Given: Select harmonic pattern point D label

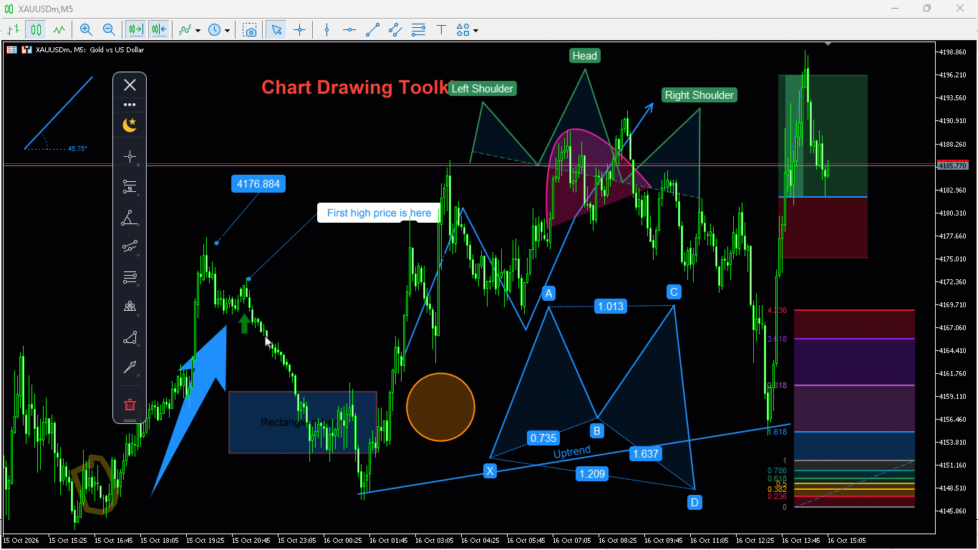Looking at the screenshot, I should (694, 503).
